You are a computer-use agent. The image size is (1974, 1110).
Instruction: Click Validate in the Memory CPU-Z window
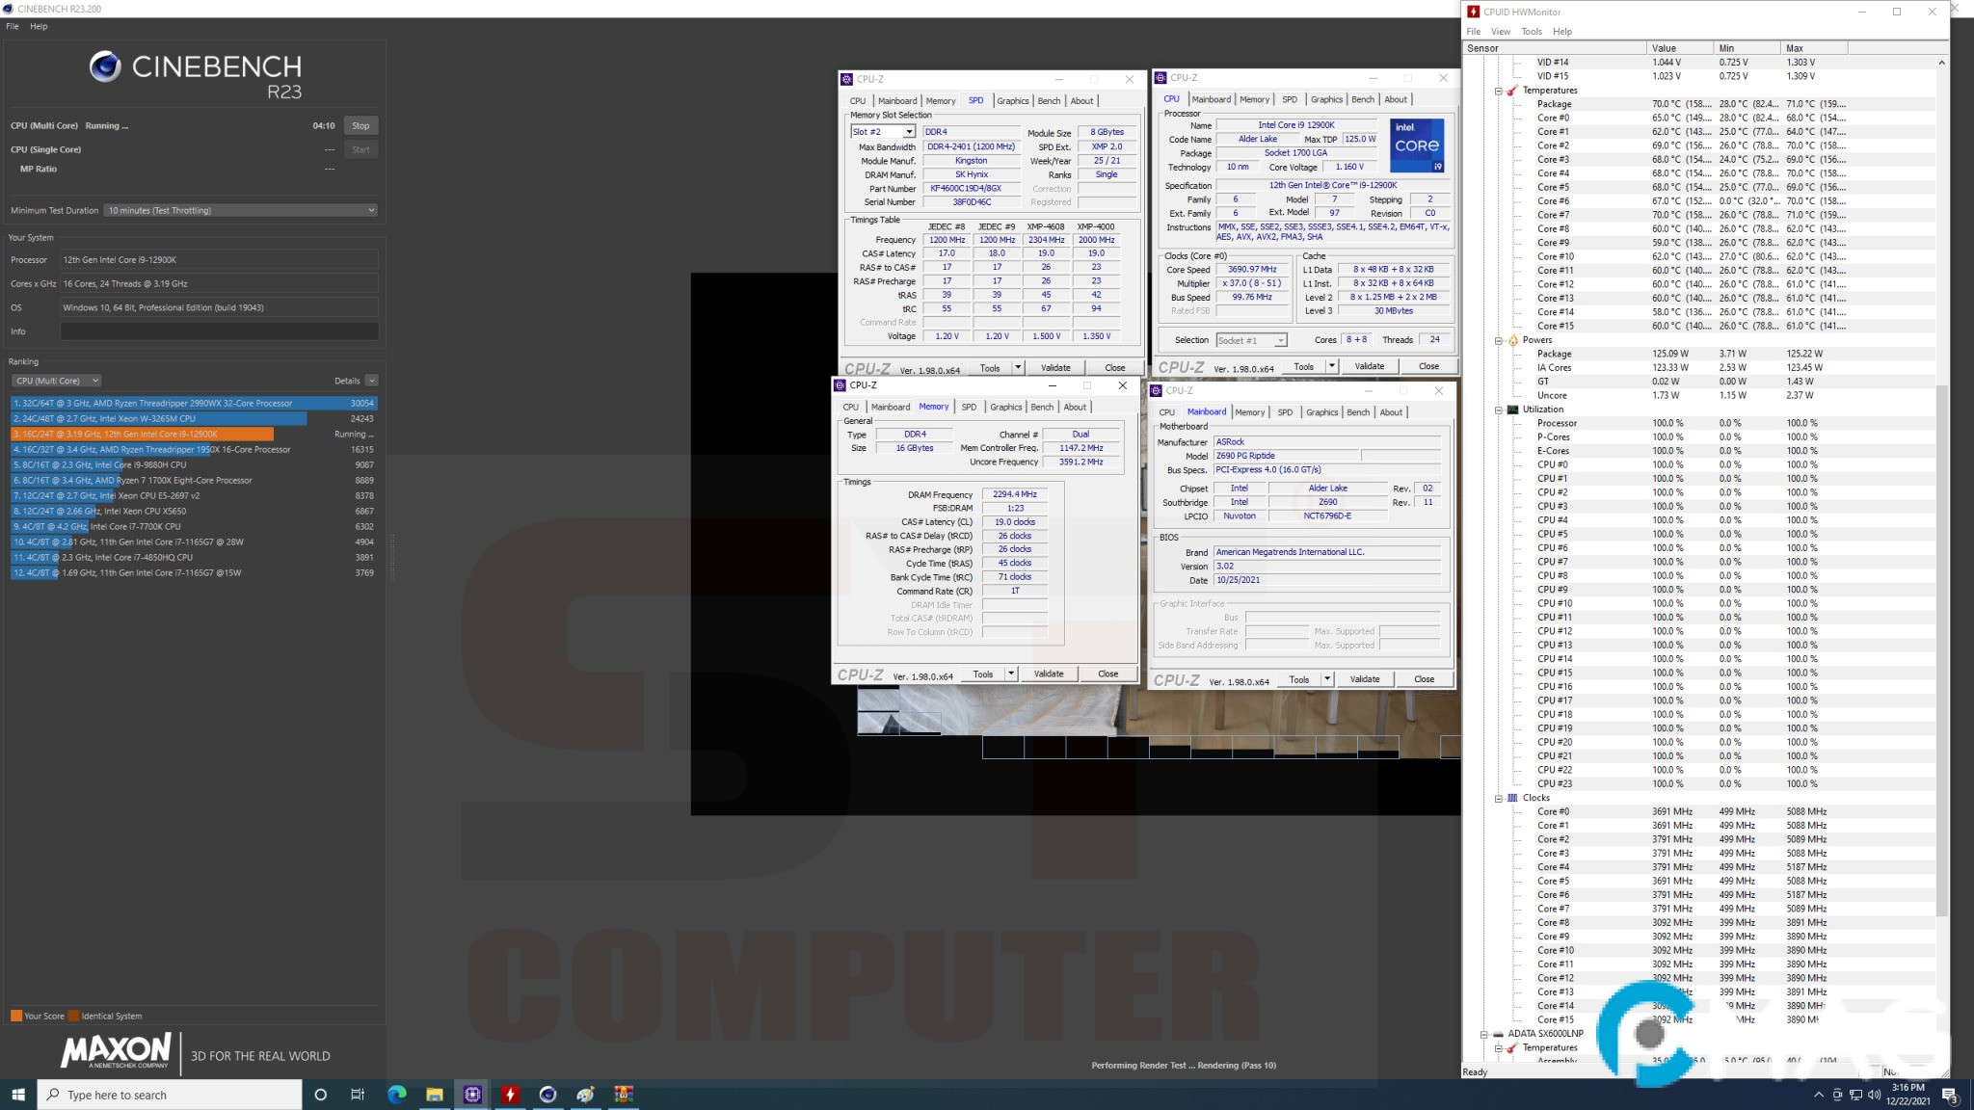coord(1048,674)
